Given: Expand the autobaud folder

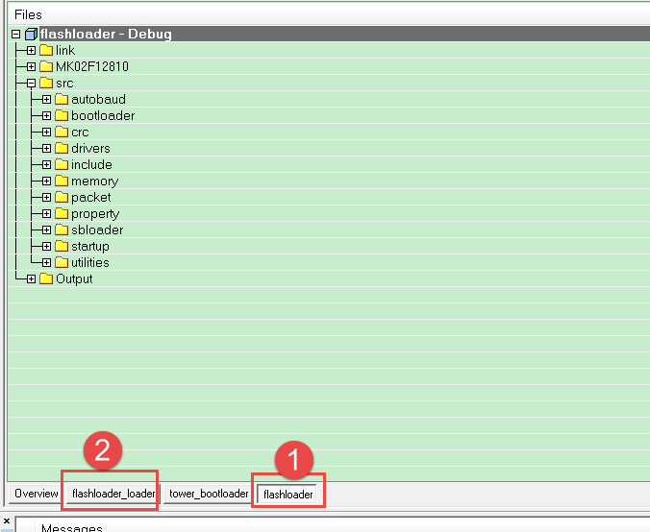Looking at the screenshot, I should pyautogui.click(x=46, y=99).
